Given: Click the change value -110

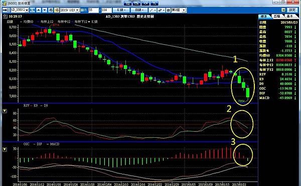Looking at the screenshot, I should [x=289, y=46].
